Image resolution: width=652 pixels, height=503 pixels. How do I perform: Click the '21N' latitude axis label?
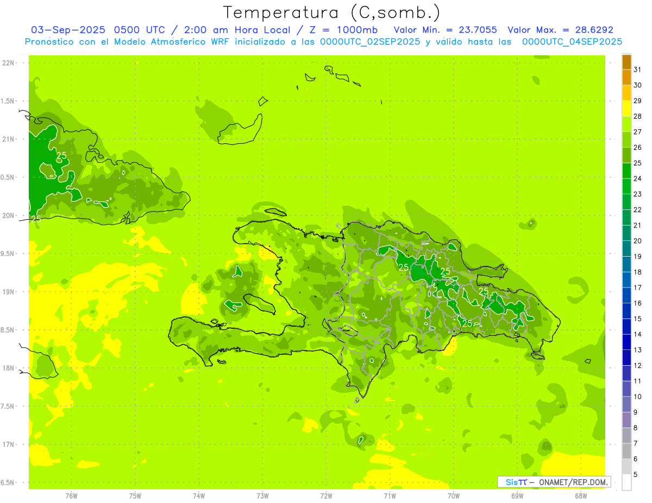point(9,139)
